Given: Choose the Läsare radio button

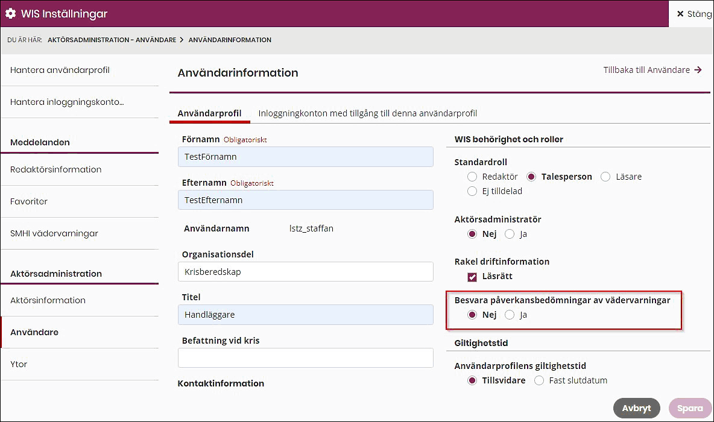Looking at the screenshot, I should tap(606, 177).
